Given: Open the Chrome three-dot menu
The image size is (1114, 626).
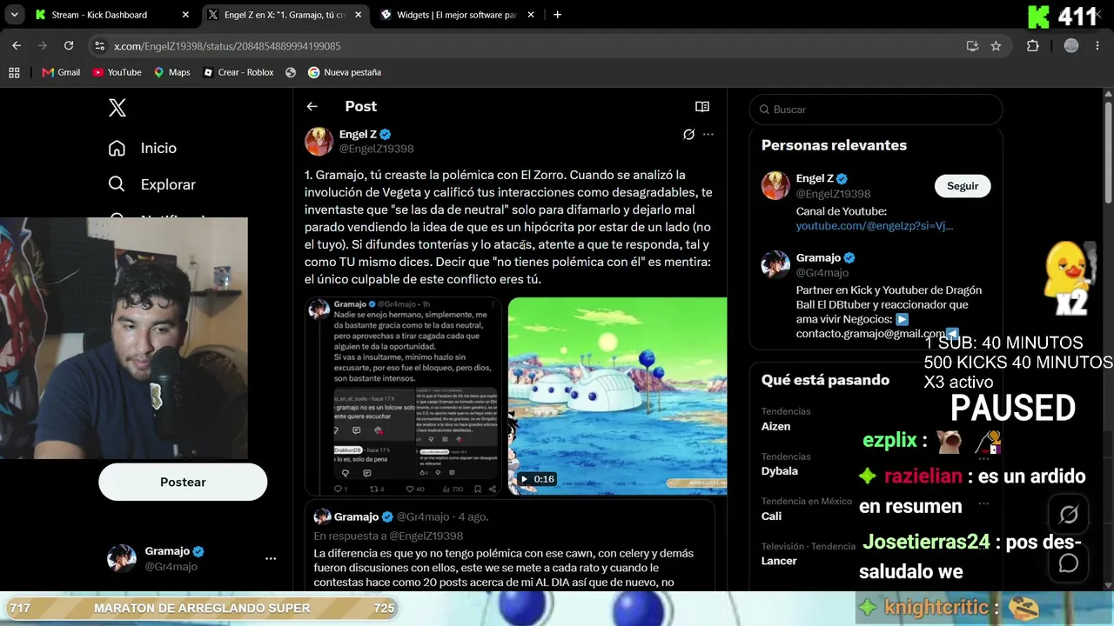Looking at the screenshot, I should (x=1098, y=45).
